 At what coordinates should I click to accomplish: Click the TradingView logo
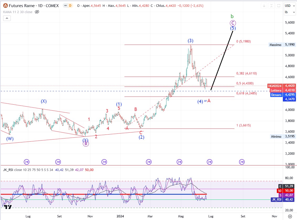[x=8, y=207]
